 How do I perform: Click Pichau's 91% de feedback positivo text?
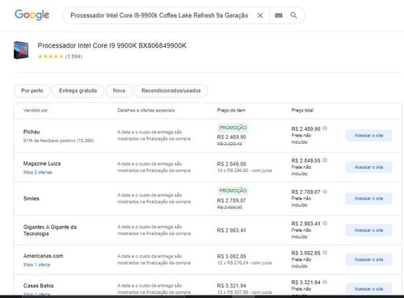pos(58,141)
